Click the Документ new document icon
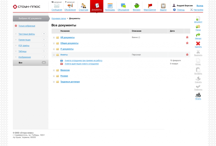Screen dimensions: 216x146 [x=198, y=19]
